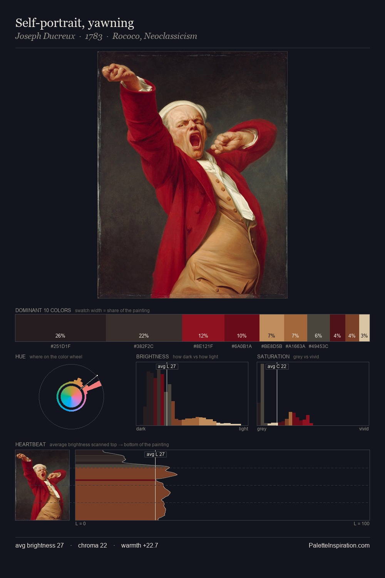Click the hex label '#BE8D5B'
The height and width of the screenshot is (578, 385).
coord(272,346)
